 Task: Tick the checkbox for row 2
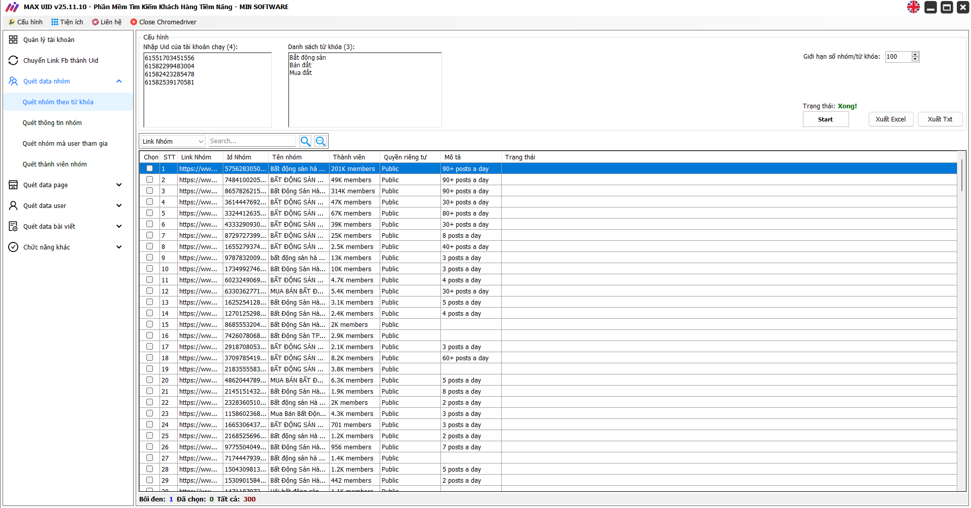click(149, 180)
